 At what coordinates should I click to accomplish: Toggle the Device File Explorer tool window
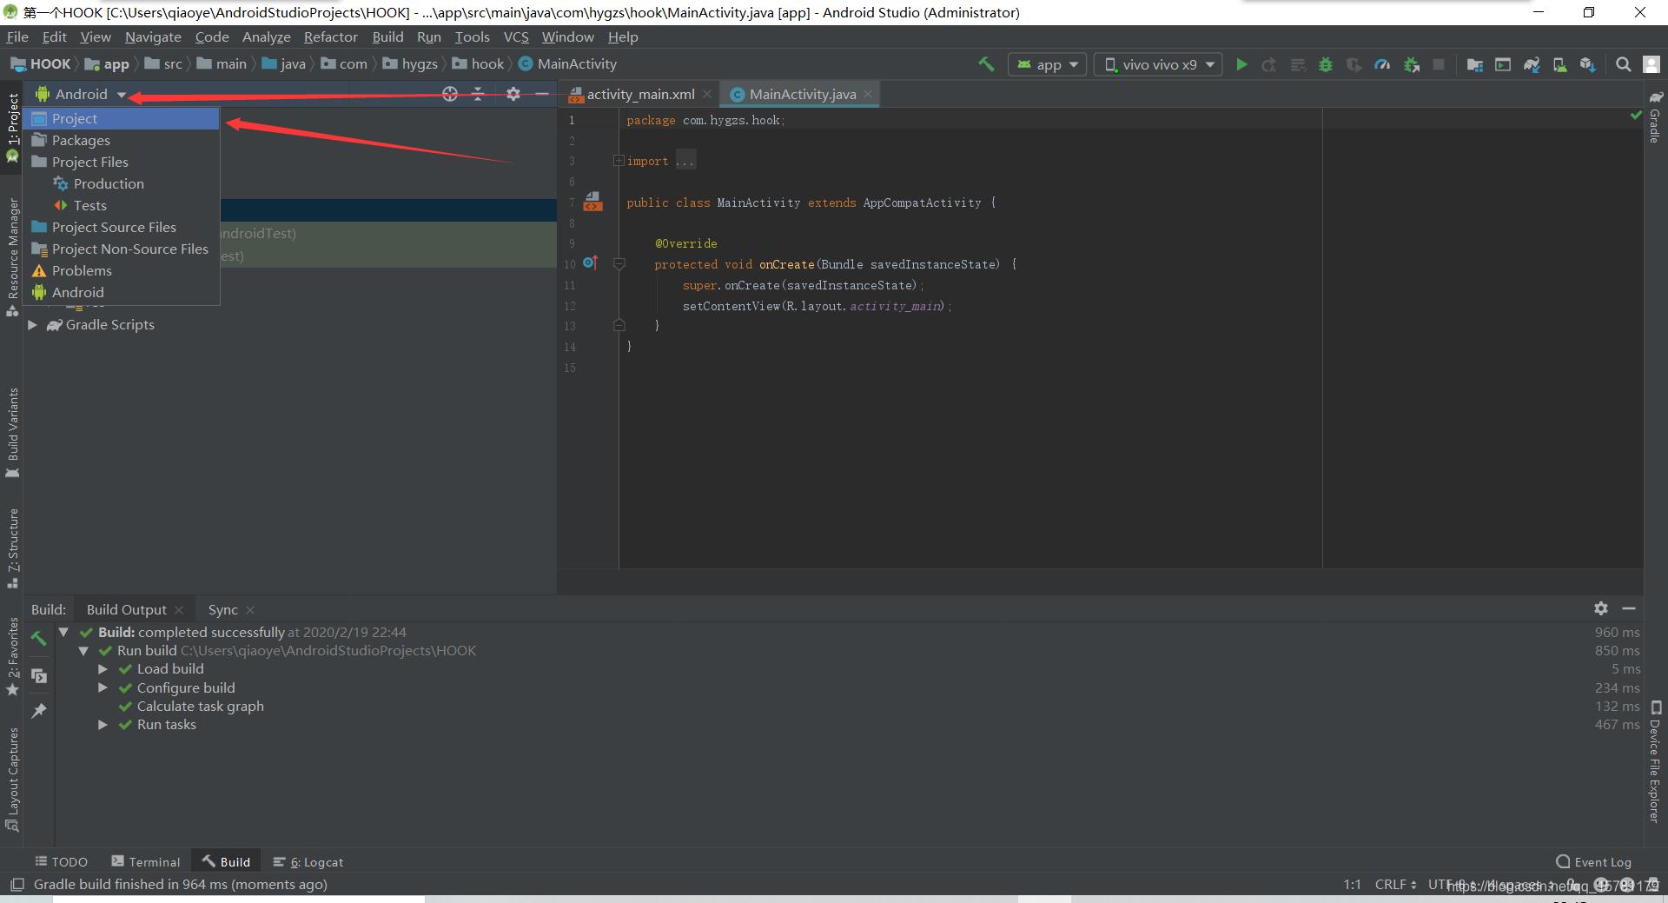(1656, 761)
